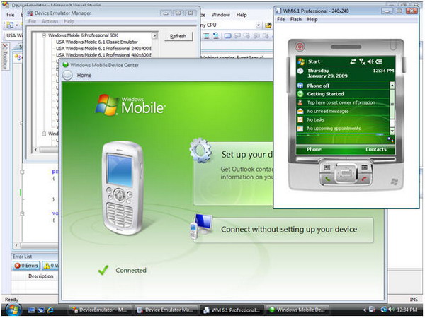425x318 pixels.
Task: Tap battery icon in emulator title bar
Action: coord(379,61)
